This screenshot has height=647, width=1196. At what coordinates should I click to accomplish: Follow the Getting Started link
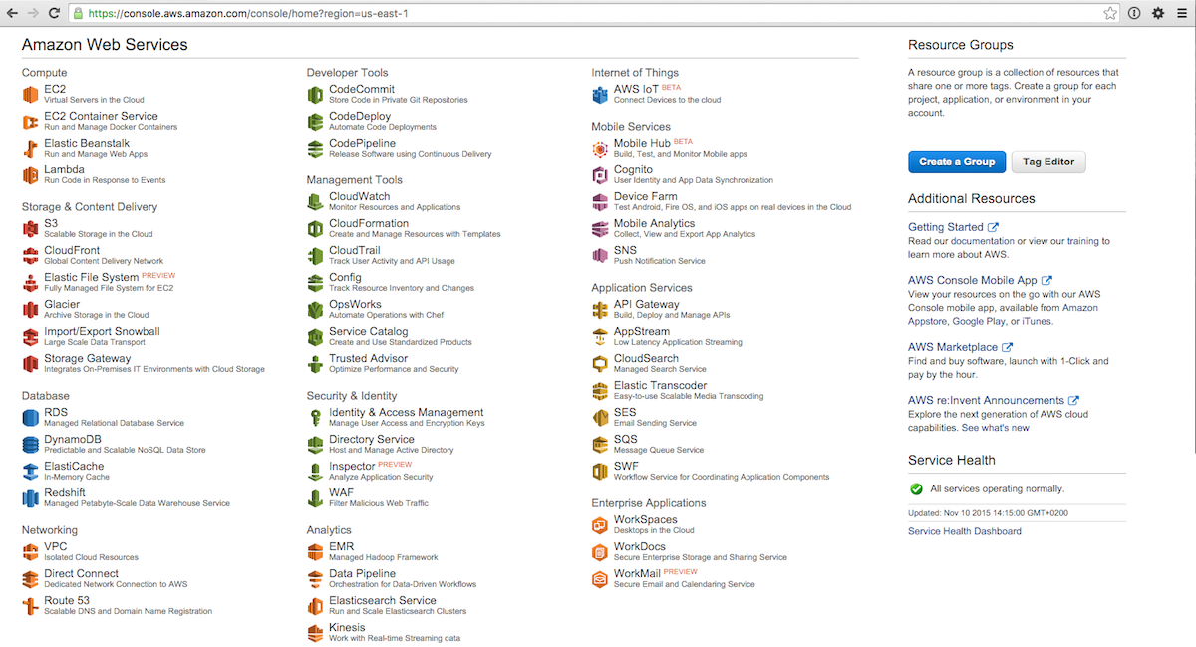(953, 227)
